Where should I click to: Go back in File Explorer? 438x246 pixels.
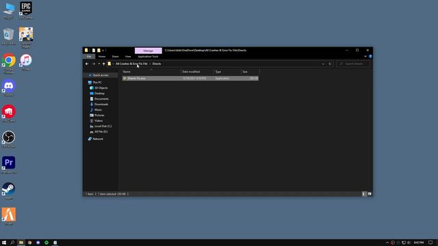click(x=87, y=64)
